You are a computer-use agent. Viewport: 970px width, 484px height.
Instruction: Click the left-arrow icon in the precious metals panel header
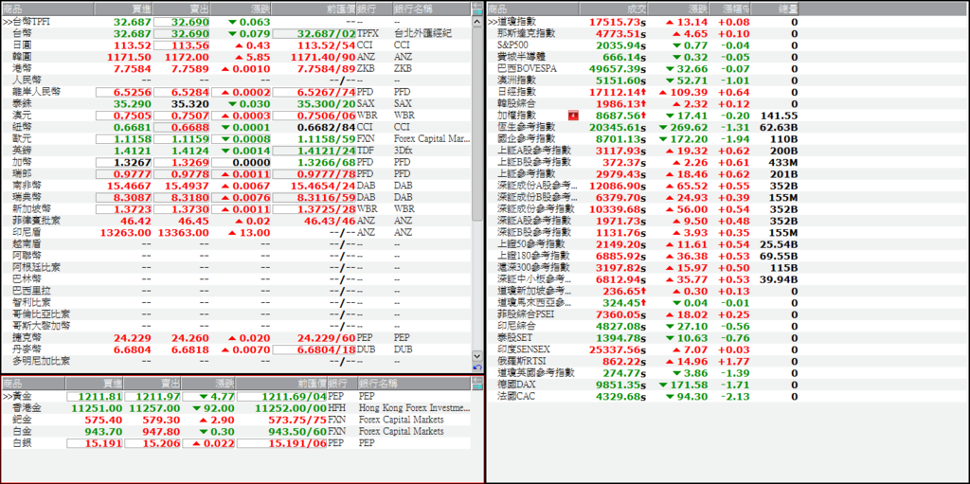click(476, 380)
